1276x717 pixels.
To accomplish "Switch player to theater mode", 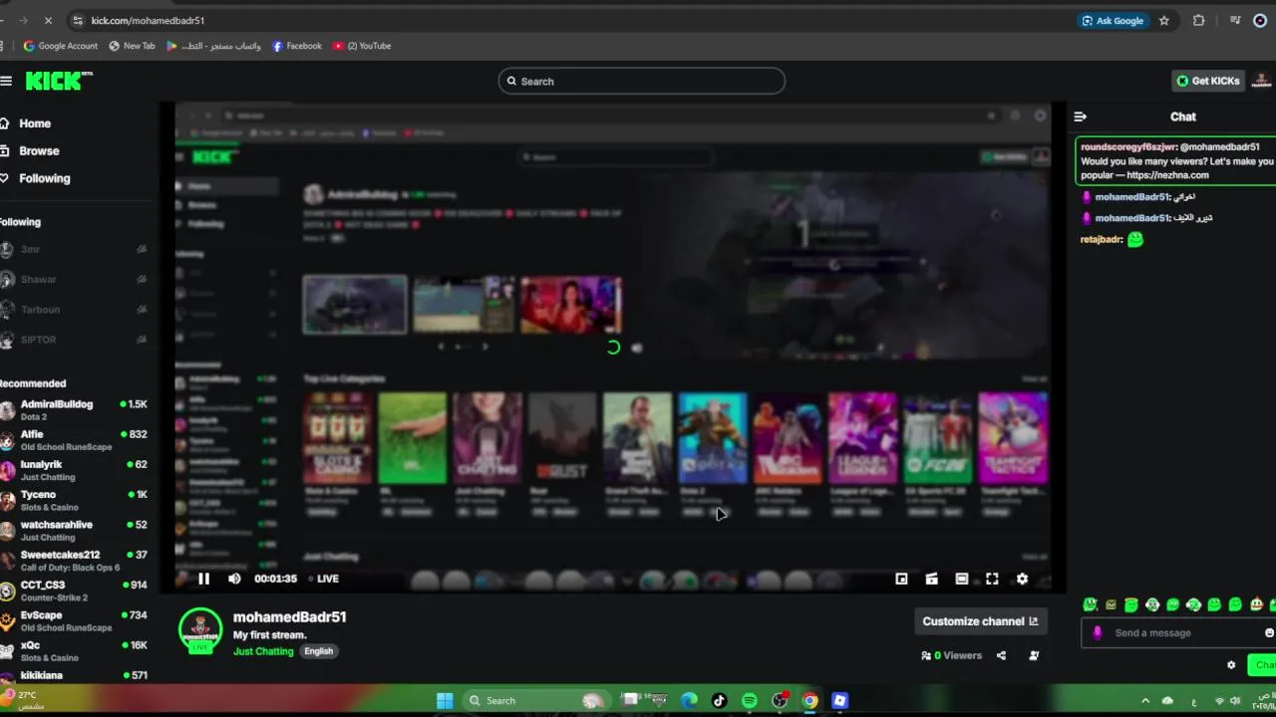I will (961, 579).
